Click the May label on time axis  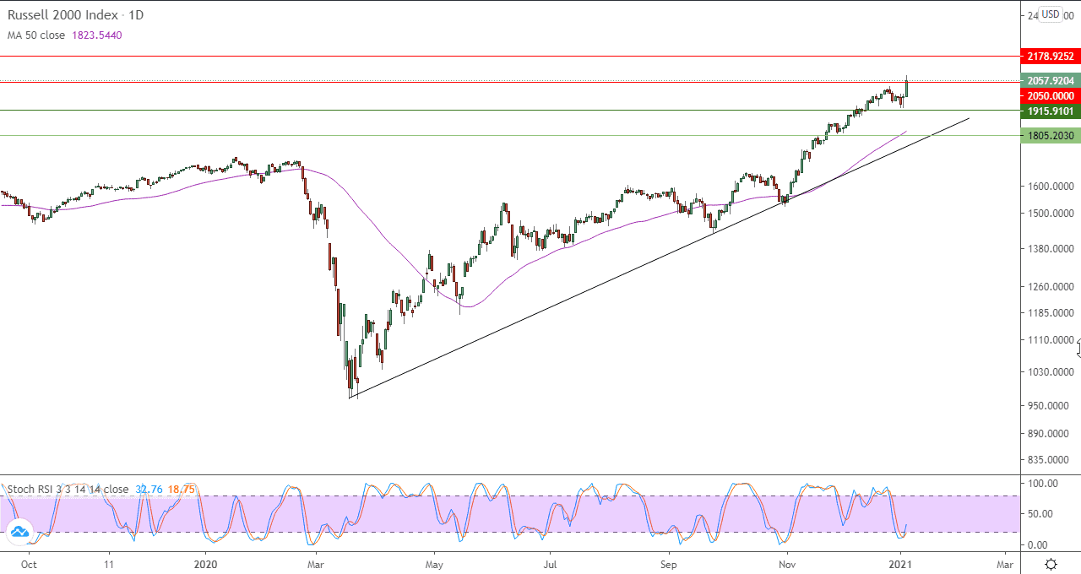pyautogui.click(x=434, y=564)
